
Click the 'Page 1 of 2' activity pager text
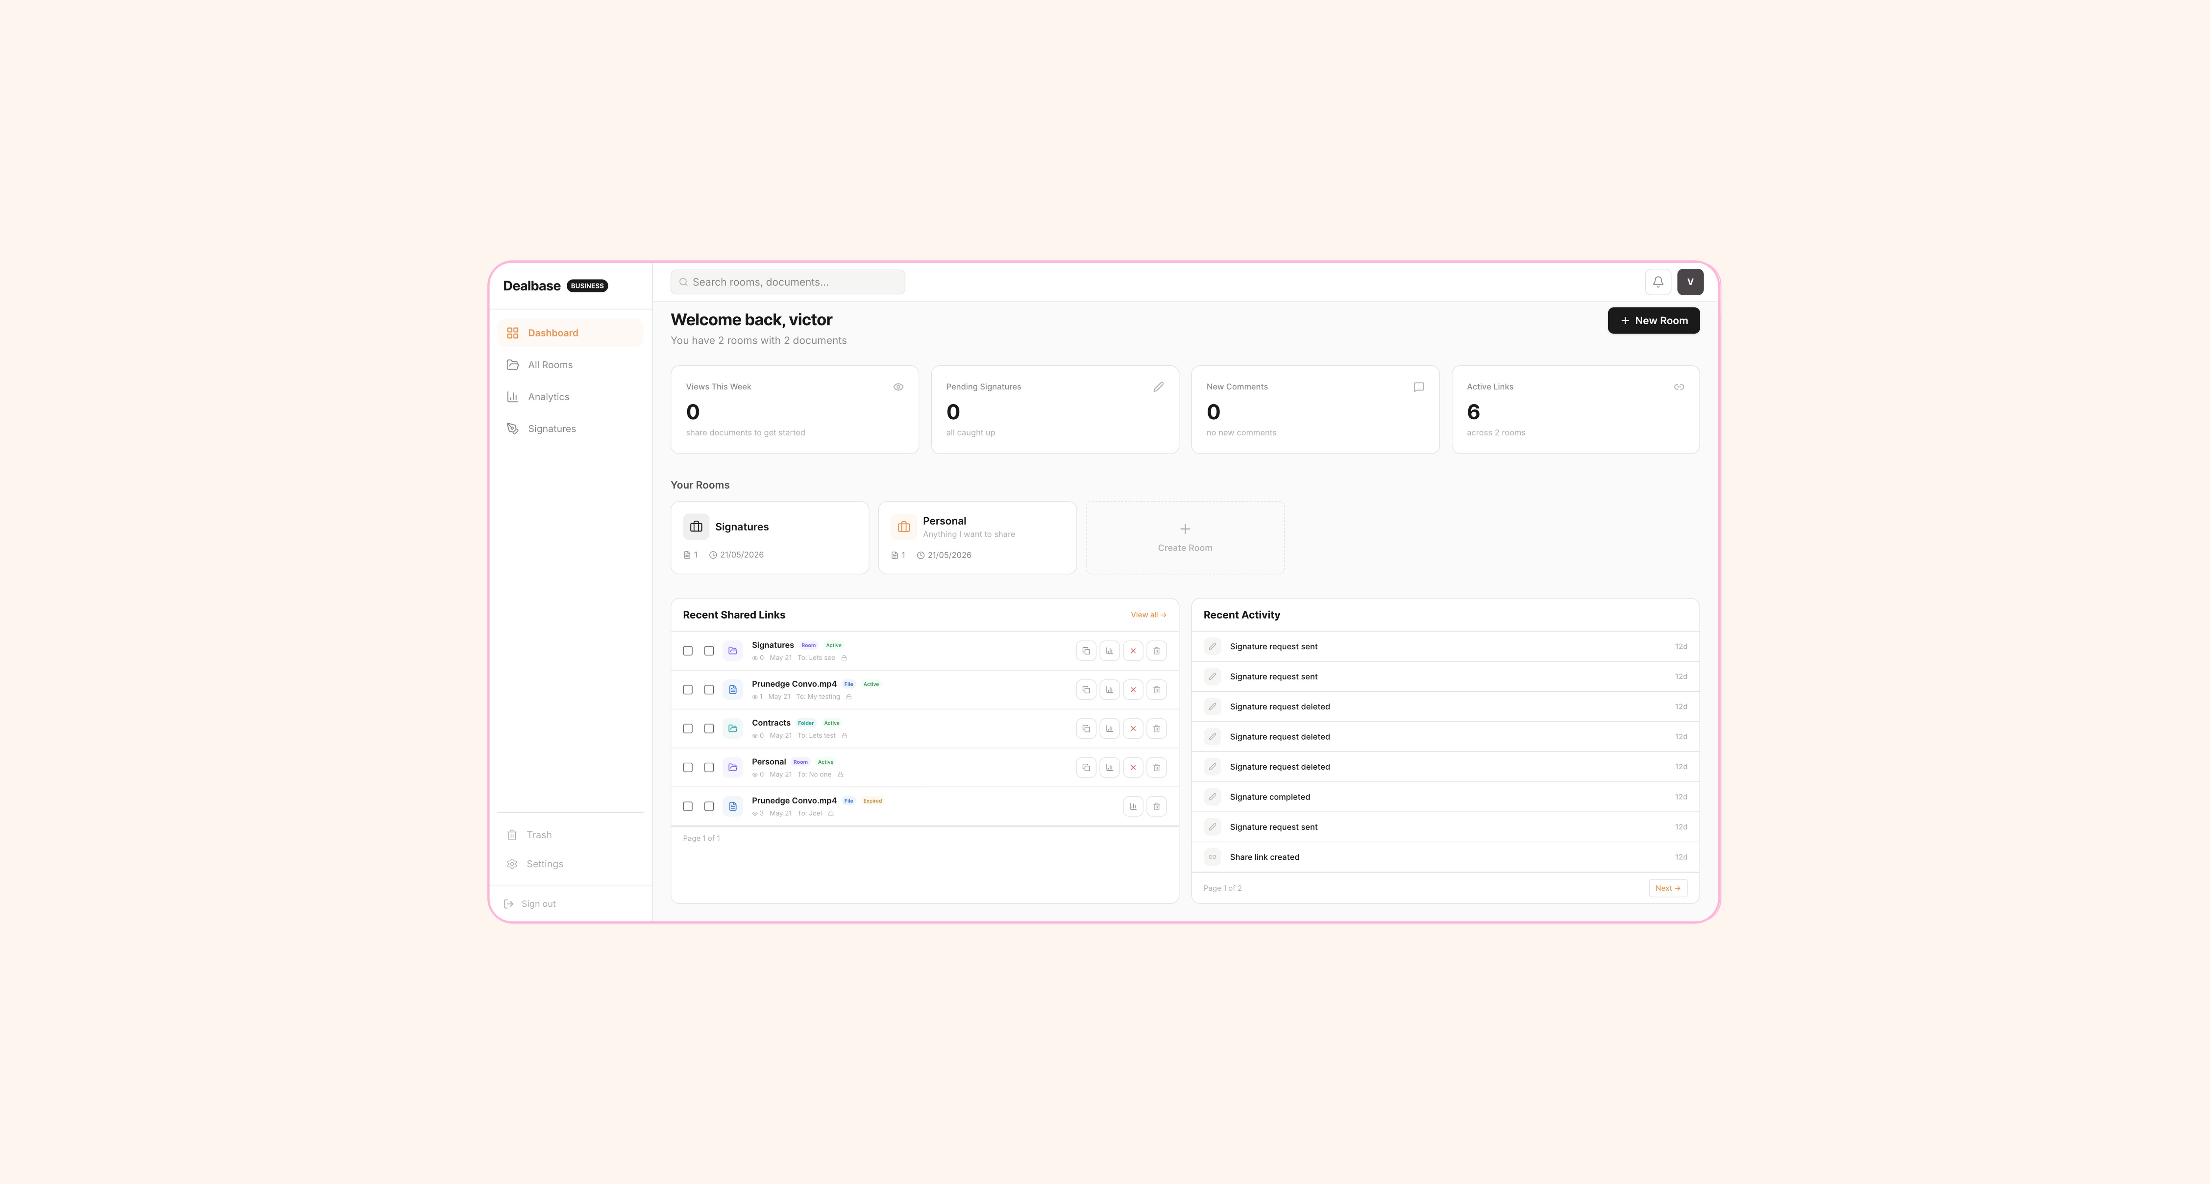tap(1222, 888)
